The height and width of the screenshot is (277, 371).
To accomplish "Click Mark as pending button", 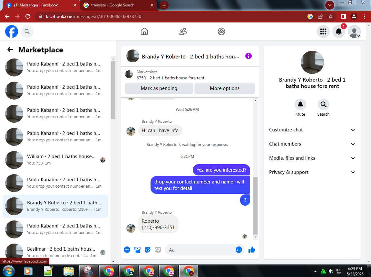I will coord(159,88).
